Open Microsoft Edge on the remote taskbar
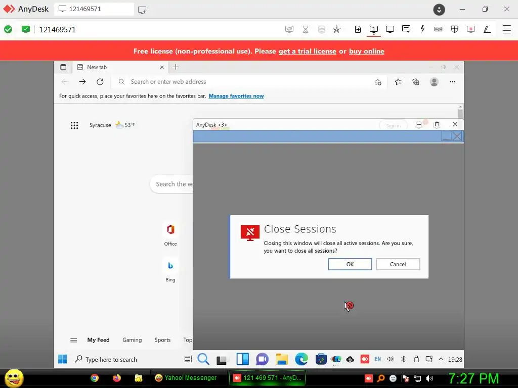The width and height of the screenshot is (518, 388). click(x=301, y=359)
